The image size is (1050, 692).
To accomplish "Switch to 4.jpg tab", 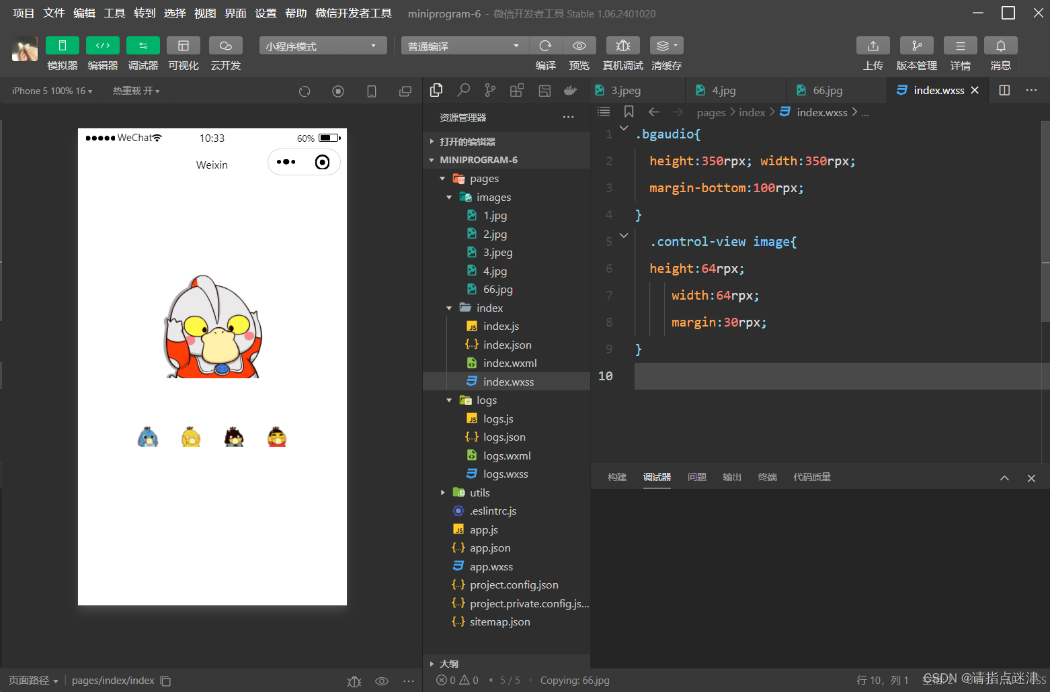I will pos(736,90).
